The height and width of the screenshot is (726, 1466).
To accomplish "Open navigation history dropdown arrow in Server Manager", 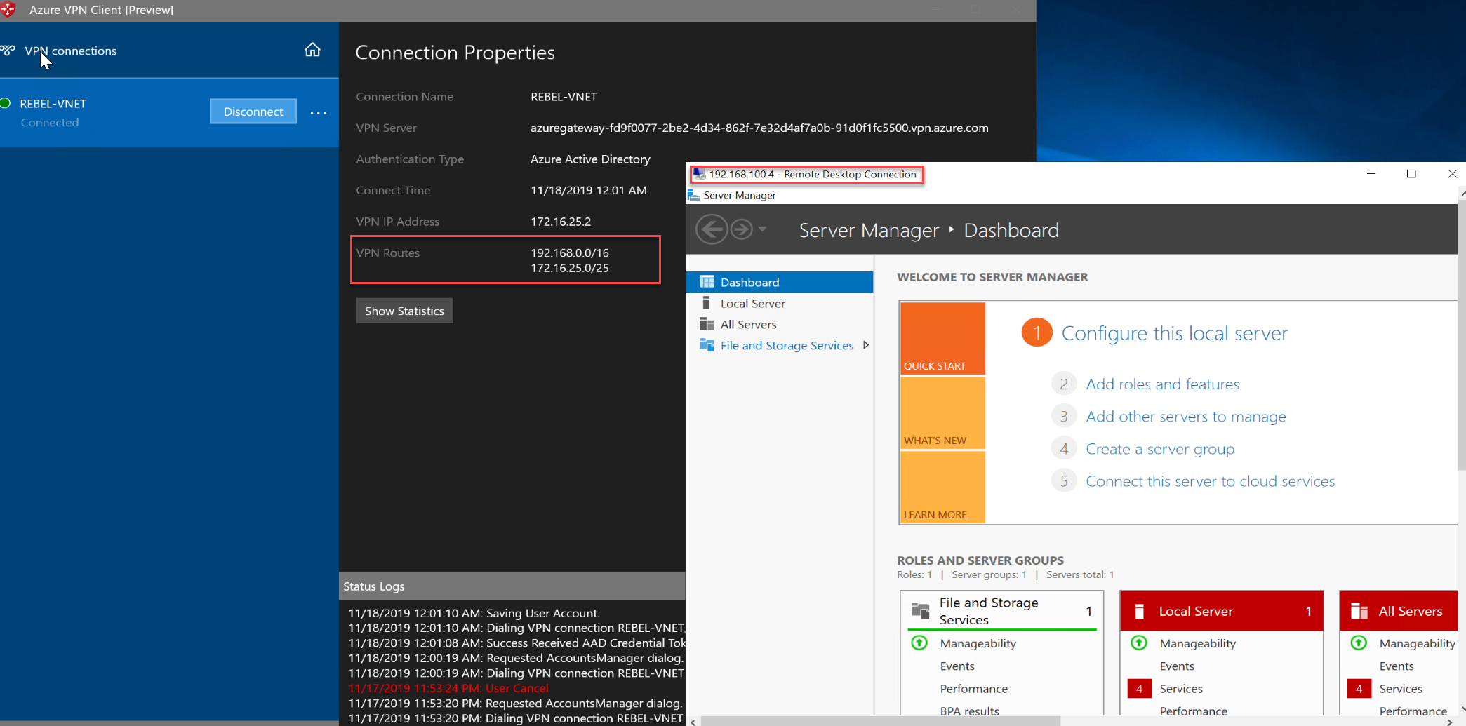I will coord(762,229).
